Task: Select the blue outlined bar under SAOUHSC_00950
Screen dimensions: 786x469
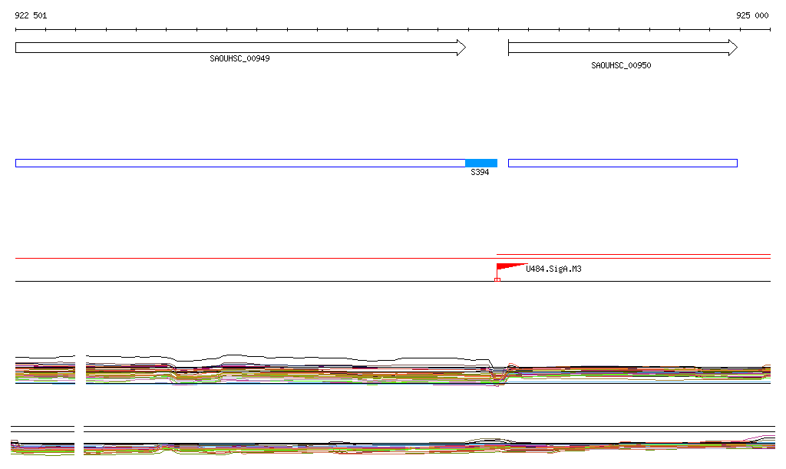Action: tap(623, 163)
